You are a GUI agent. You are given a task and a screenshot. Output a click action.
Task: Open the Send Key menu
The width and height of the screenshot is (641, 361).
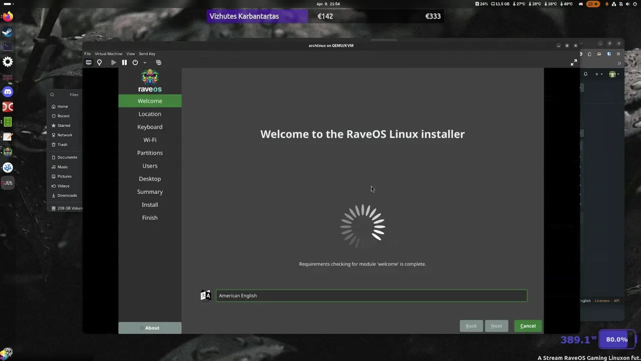coord(147,54)
